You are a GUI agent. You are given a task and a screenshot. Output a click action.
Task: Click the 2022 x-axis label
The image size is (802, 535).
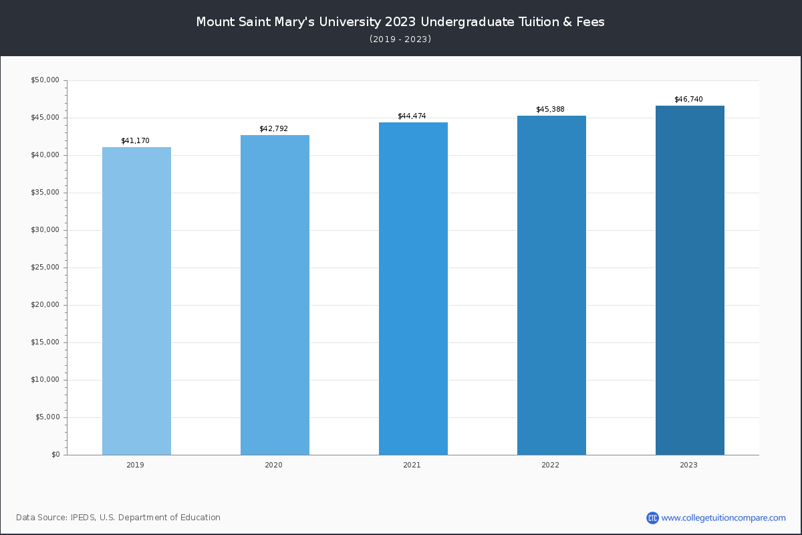551,465
